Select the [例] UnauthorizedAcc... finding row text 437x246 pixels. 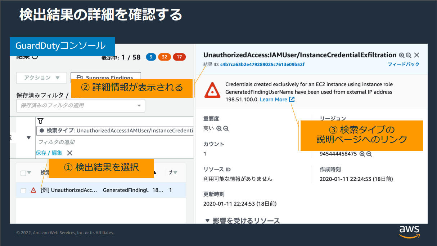click(x=69, y=190)
